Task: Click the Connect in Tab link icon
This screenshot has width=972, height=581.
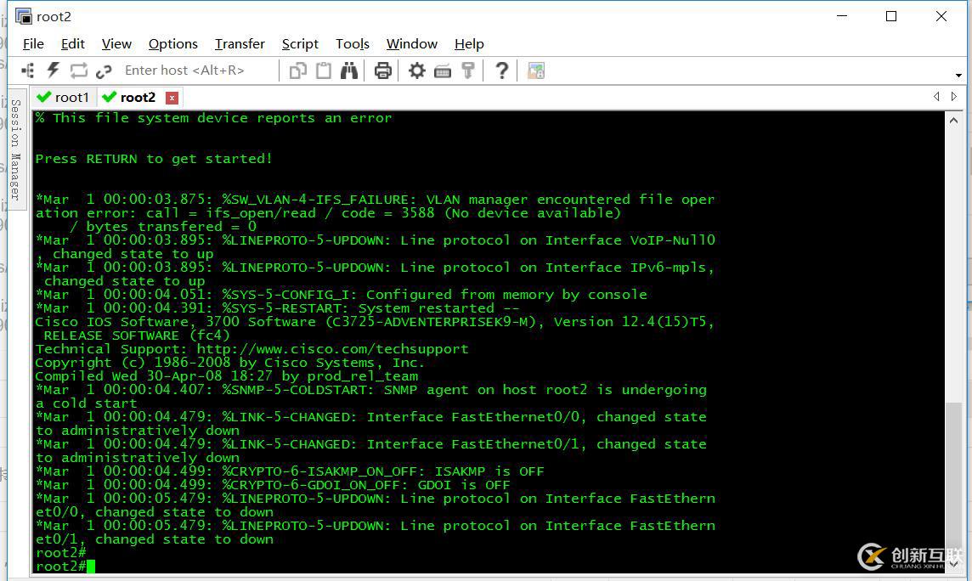Action: click(104, 71)
